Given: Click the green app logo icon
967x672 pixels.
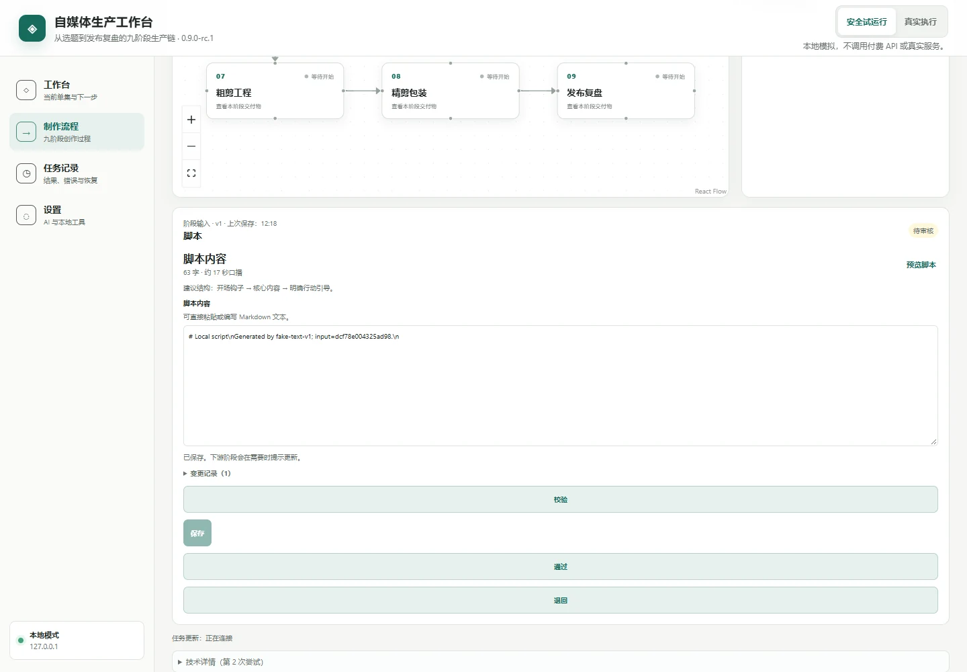Looking at the screenshot, I should pyautogui.click(x=32, y=28).
